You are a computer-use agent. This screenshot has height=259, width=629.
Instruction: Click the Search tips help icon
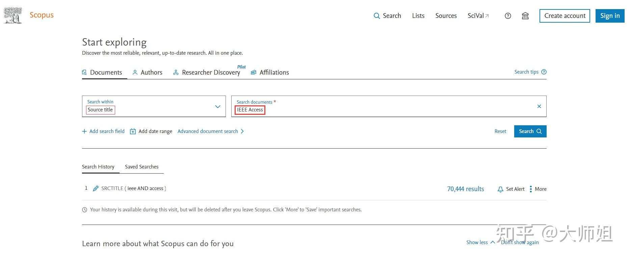click(x=544, y=72)
